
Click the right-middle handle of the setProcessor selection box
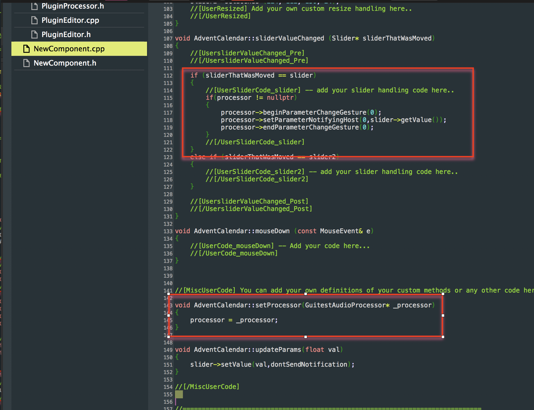point(443,315)
